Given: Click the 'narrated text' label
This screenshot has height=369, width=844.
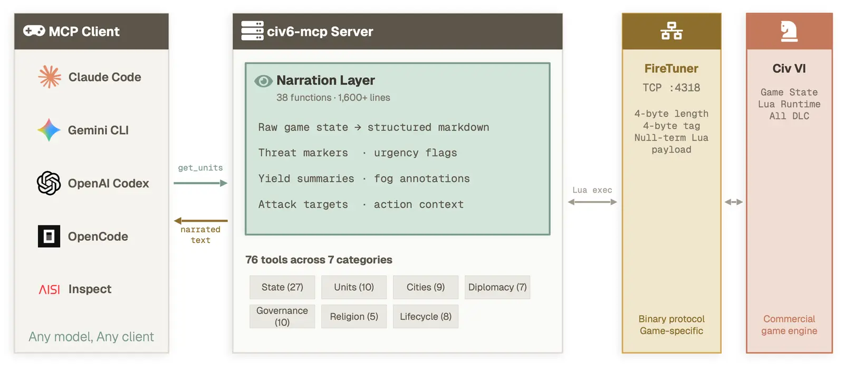Looking at the screenshot, I should click(x=200, y=235).
